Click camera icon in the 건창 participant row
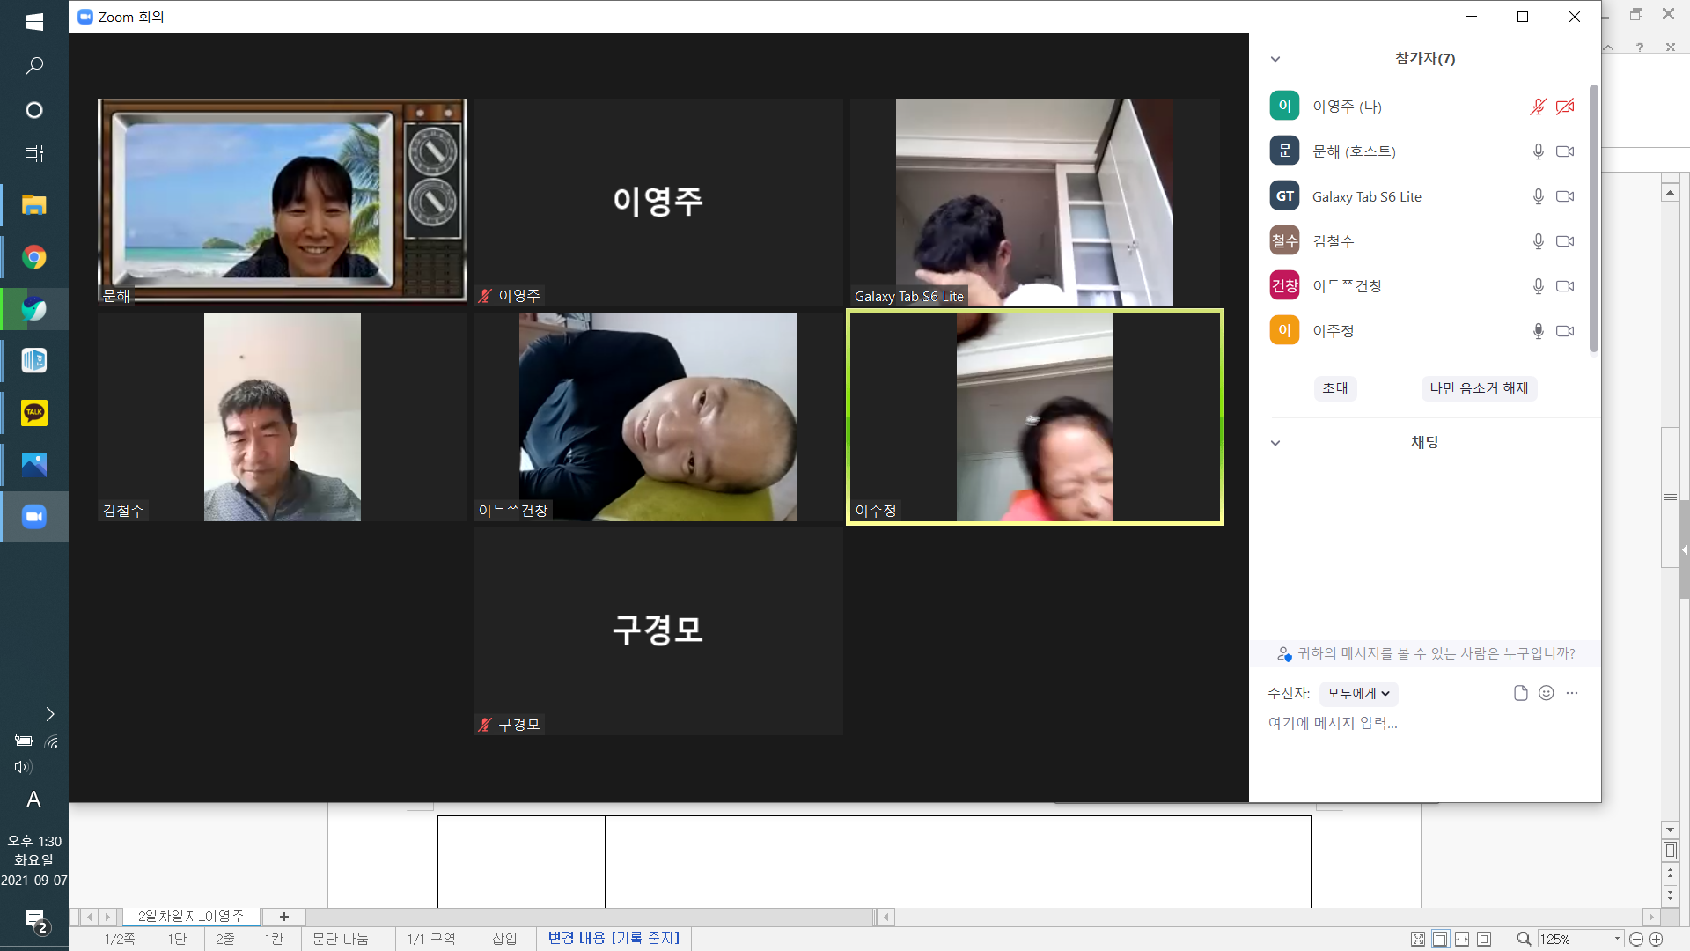The image size is (1690, 951). click(x=1565, y=286)
